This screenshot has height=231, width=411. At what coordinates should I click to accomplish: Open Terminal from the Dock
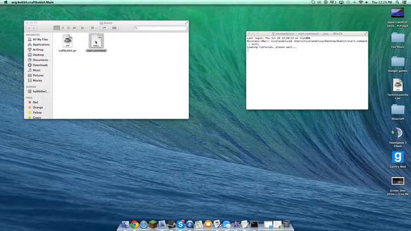click(254, 225)
